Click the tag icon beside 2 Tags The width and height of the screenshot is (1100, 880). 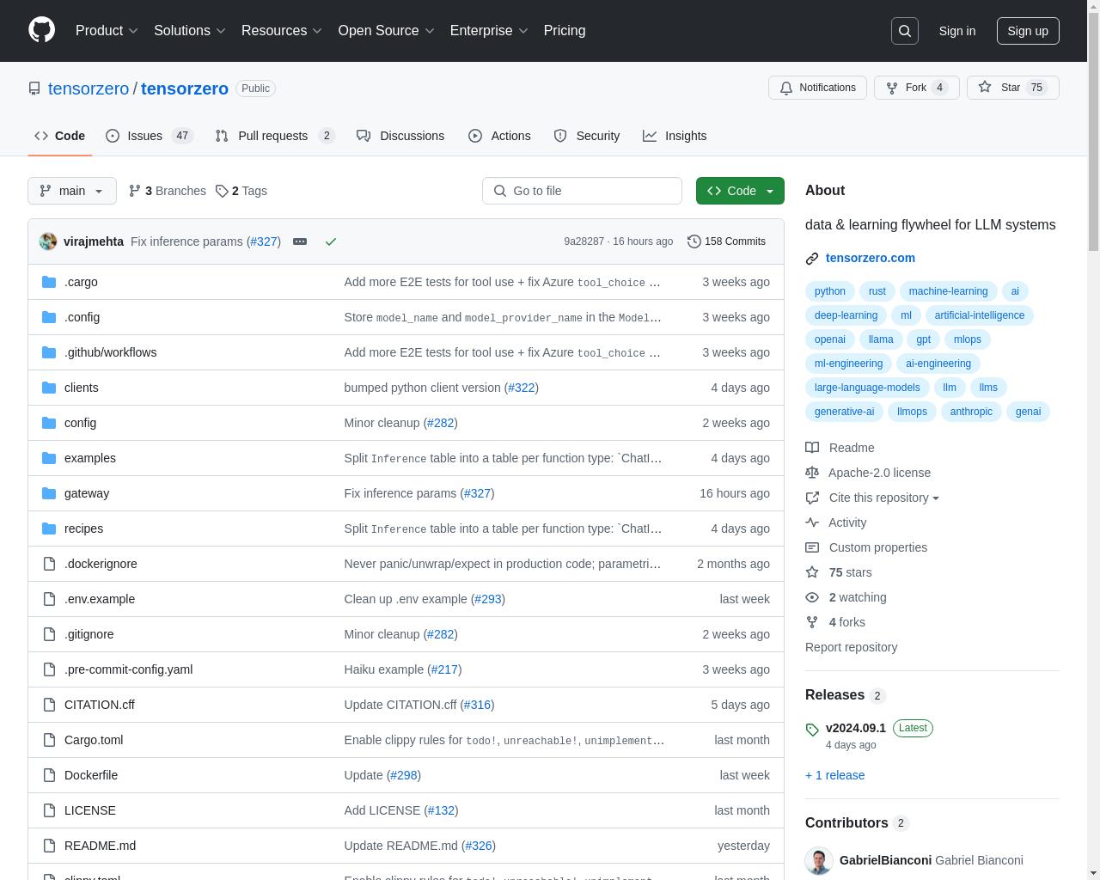click(222, 191)
